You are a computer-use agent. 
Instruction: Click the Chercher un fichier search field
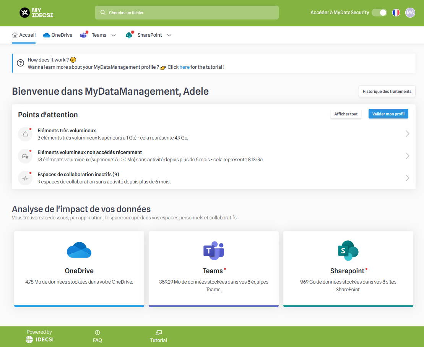[x=187, y=13]
